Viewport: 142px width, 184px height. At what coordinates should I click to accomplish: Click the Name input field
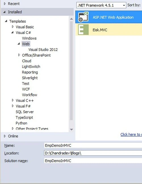[x=93, y=145]
